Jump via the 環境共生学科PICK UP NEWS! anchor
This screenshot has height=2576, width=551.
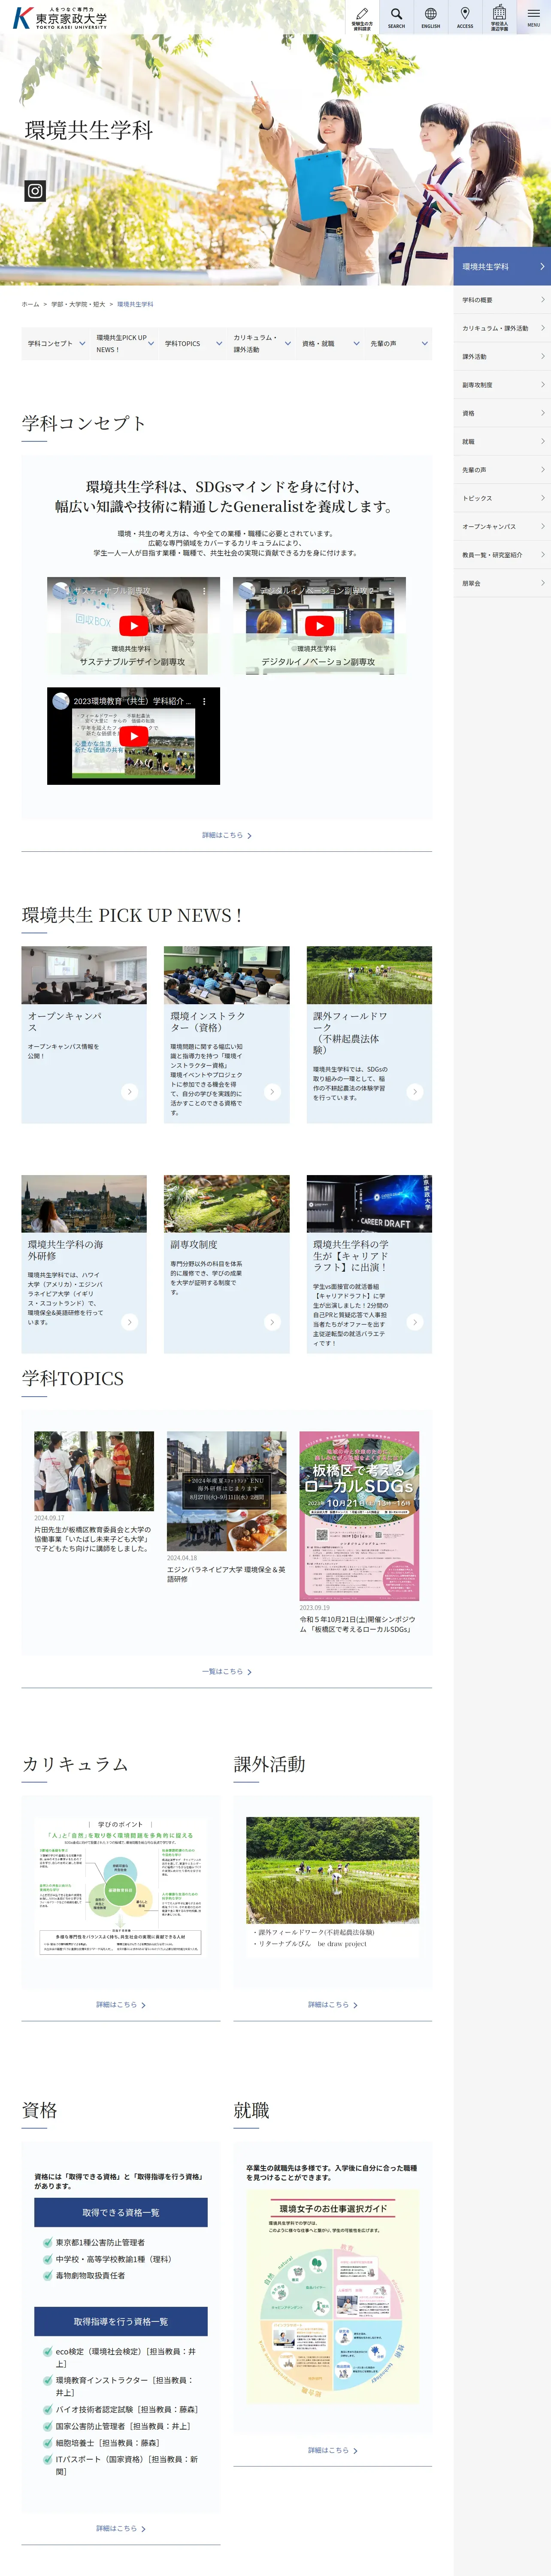[x=124, y=343]
